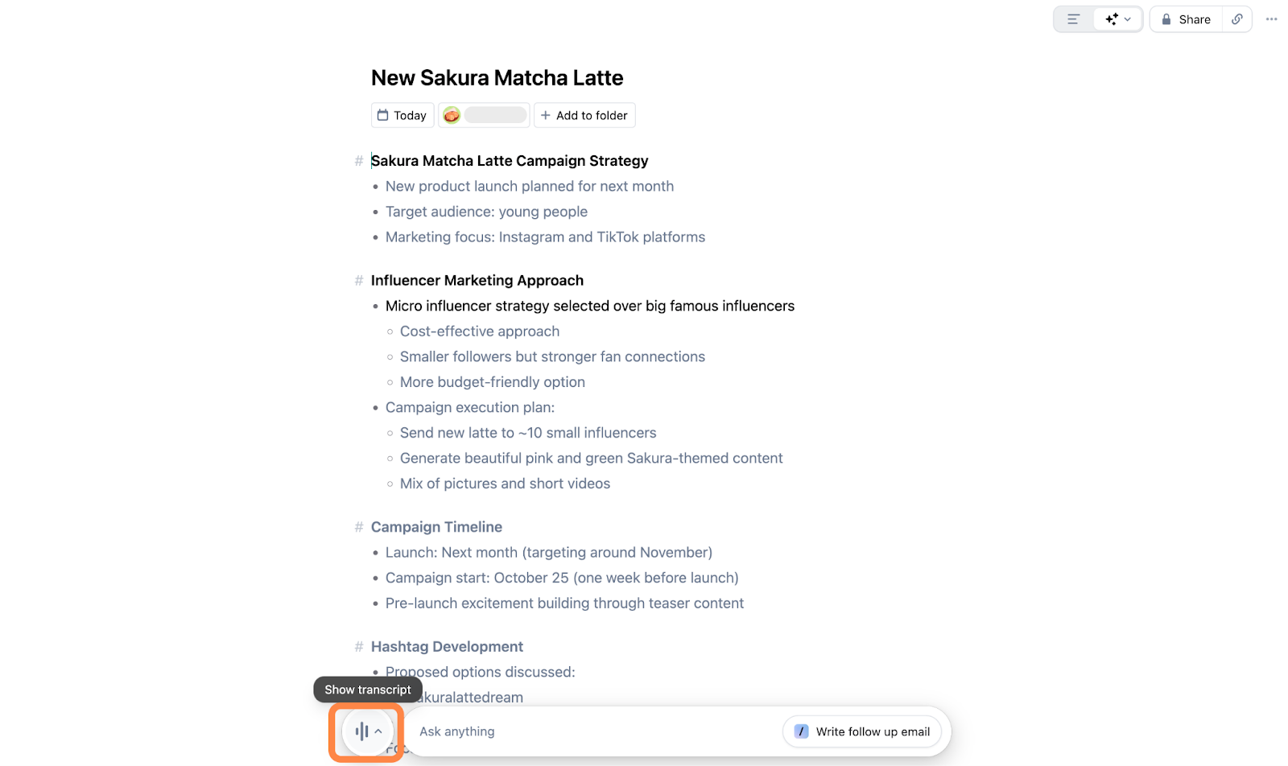Open the dropdown arrow beside the sparkles icon
1288x766 pixels.
(1128, 19)
